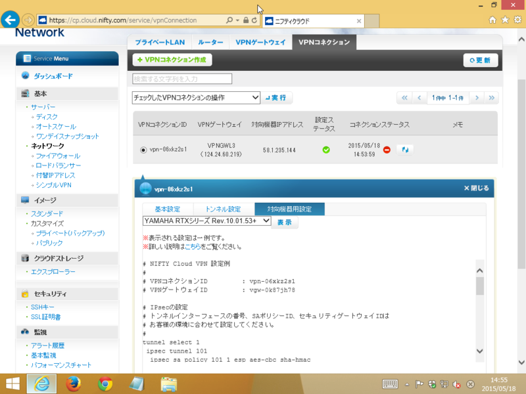Click config text area scroll down arrow
The image size is (526, 394).
pyautogui.click(x=480, y=351)
